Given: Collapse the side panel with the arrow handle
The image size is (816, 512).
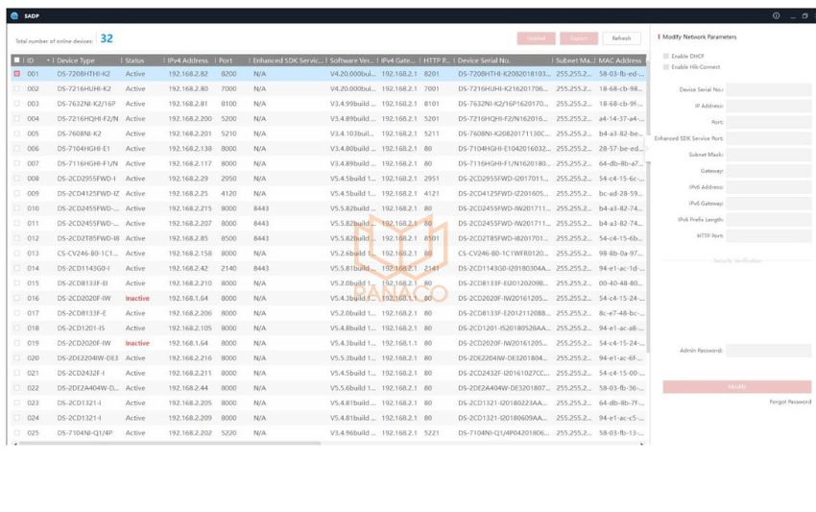Looking at the screenshot, I should (x=648, y=150).
